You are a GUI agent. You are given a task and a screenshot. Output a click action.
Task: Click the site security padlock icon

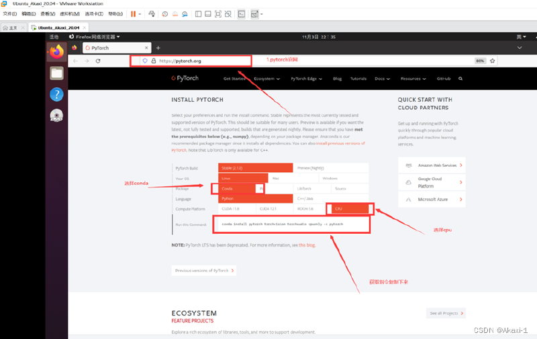pyautogui.click(x=154, y=61)
